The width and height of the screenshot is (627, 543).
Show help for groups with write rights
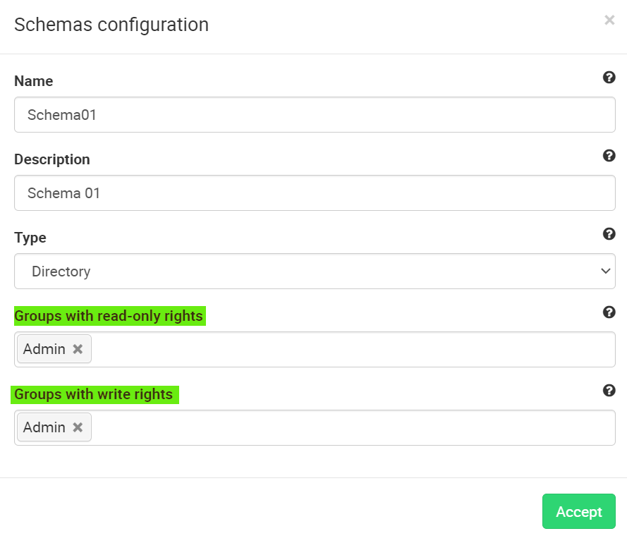609,391
